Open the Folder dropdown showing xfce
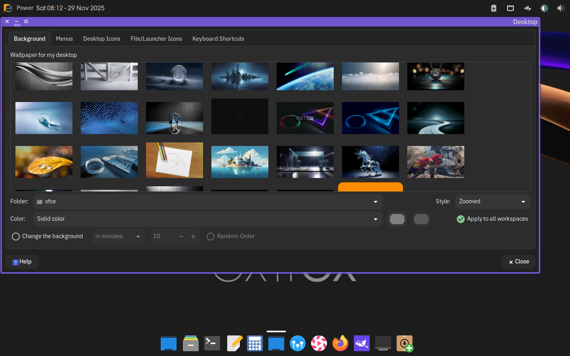Screen dimensions: 570x356 tap(207, 202)
